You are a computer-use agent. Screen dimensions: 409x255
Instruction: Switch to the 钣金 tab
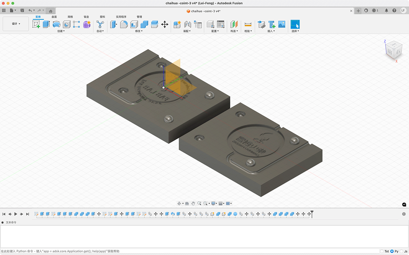point(86,17)
